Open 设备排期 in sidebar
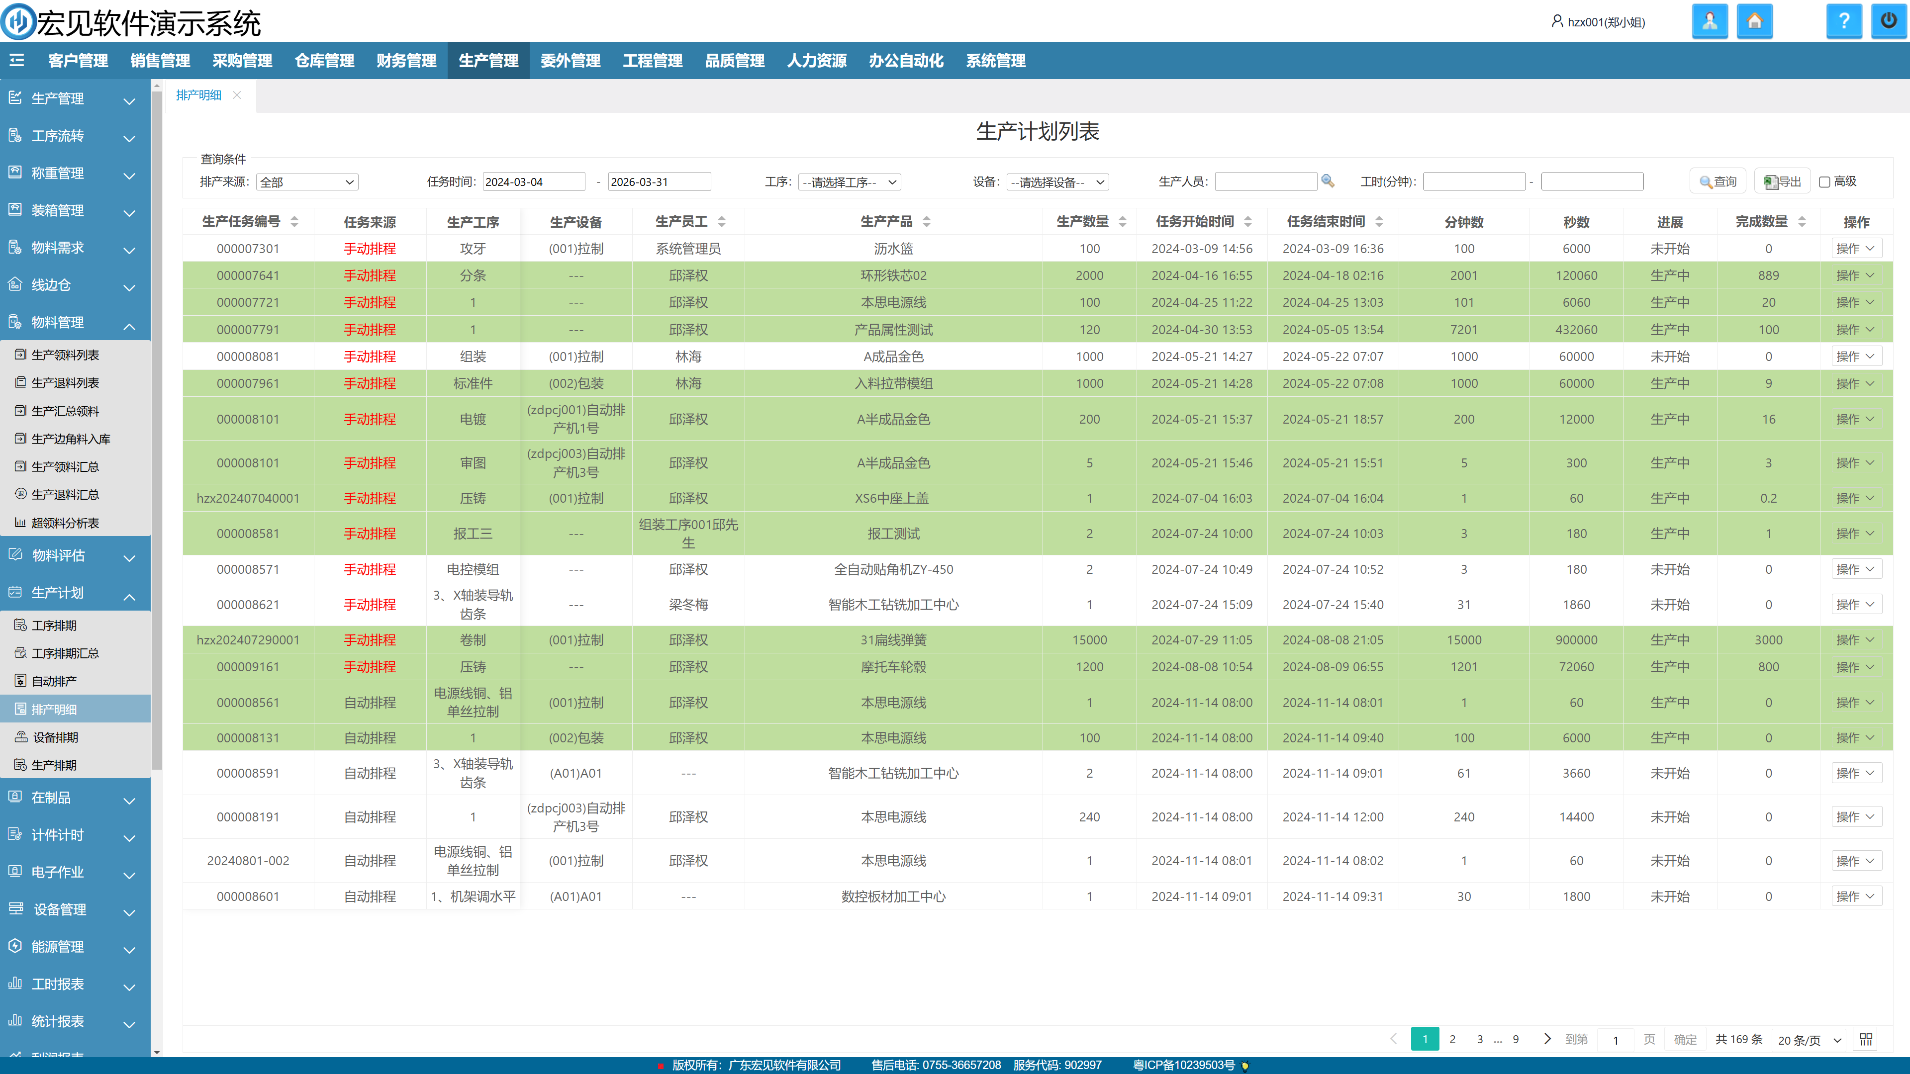1910x1074 pixels. [x=56, y=737]
